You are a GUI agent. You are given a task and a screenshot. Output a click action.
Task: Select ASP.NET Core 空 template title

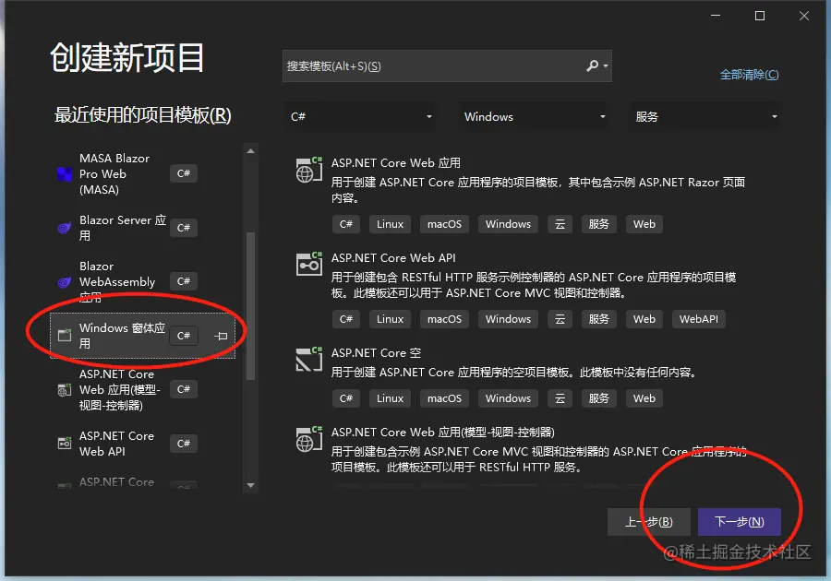click(x=376, y=353)
